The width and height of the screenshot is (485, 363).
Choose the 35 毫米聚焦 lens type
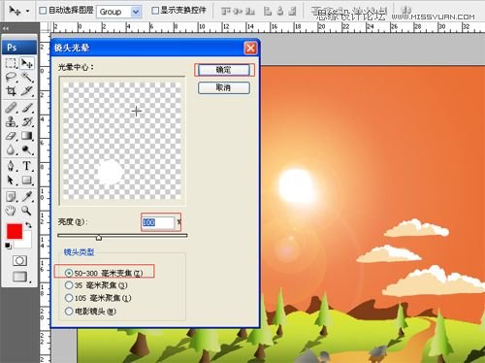click(x=69, y=285)
